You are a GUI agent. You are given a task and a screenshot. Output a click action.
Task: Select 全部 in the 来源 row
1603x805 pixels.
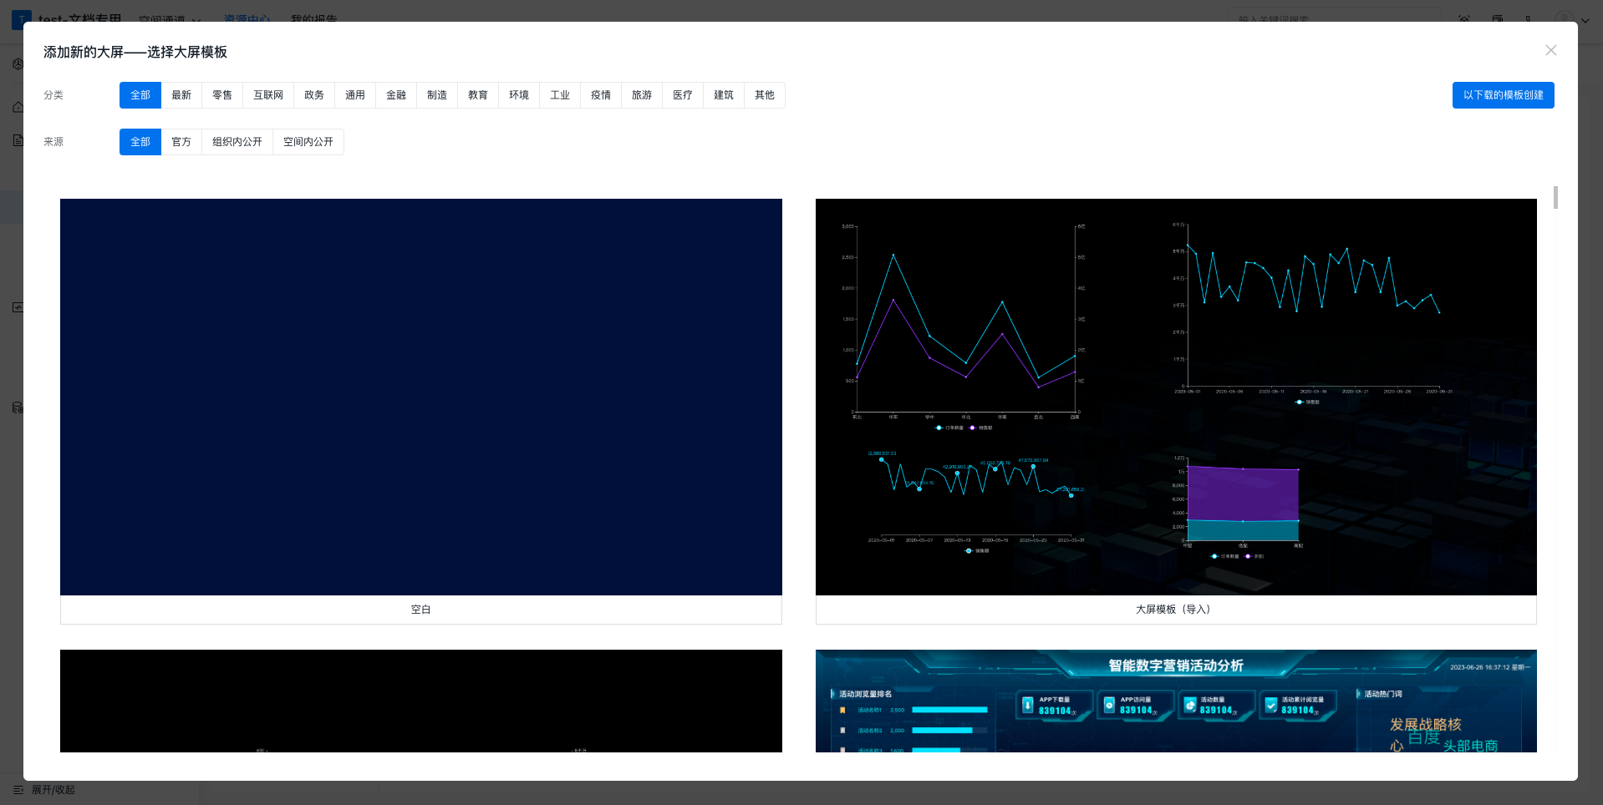click(140, 142)
